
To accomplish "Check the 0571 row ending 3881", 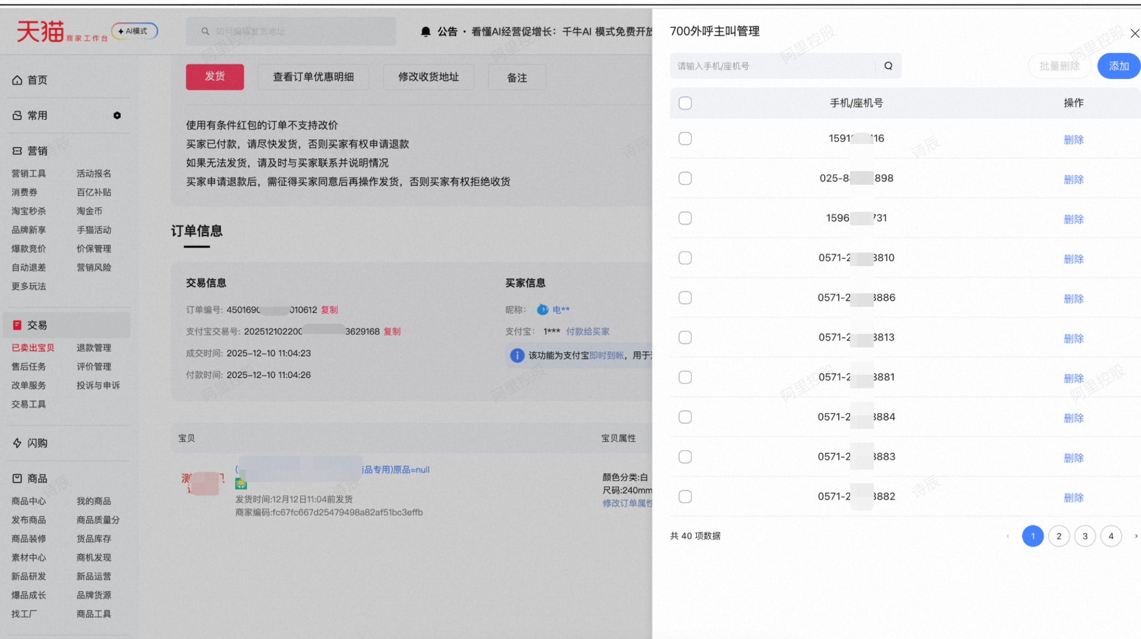I will [x=685, y=377].
